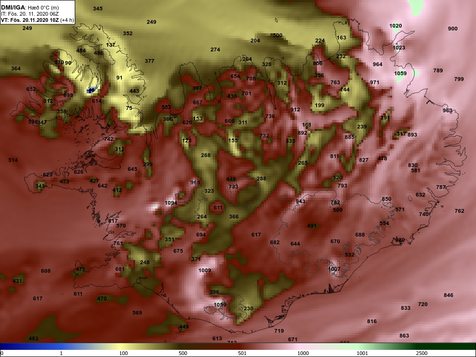Select the offshore value 483

point(33,338)
